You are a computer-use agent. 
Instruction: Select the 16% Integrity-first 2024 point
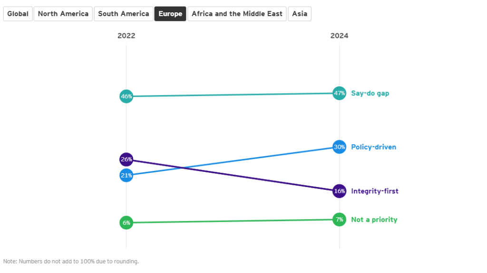(x=339, y=191)
